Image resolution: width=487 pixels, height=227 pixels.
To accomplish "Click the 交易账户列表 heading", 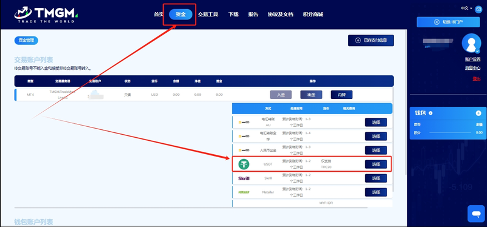I will pyautogui.click(x=34, y=60).
